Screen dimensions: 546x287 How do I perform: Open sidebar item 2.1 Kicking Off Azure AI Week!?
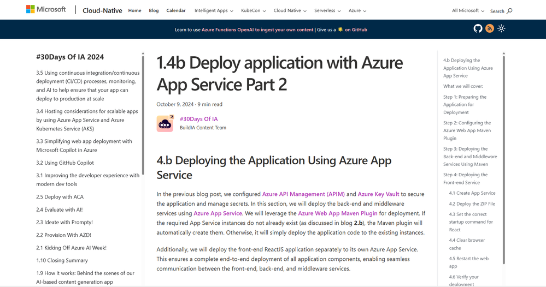point(72,248)
